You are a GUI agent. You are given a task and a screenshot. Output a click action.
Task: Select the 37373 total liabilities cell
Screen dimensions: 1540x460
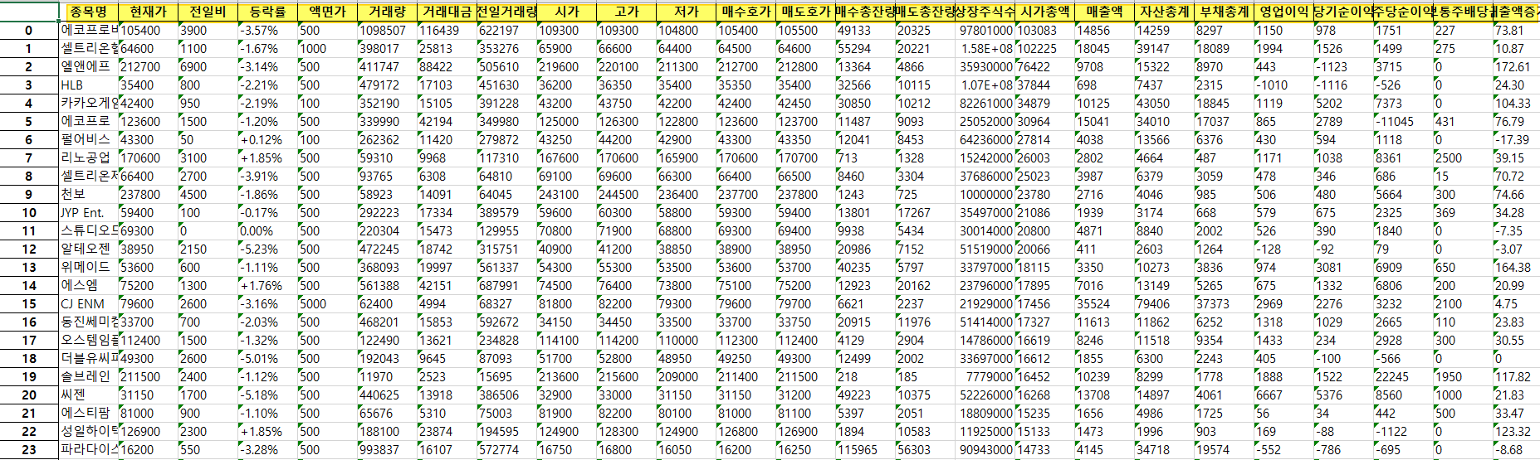(1225, 304)
